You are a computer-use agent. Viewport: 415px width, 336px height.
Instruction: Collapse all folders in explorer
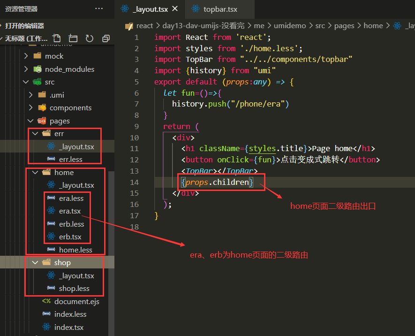(106, 38)
